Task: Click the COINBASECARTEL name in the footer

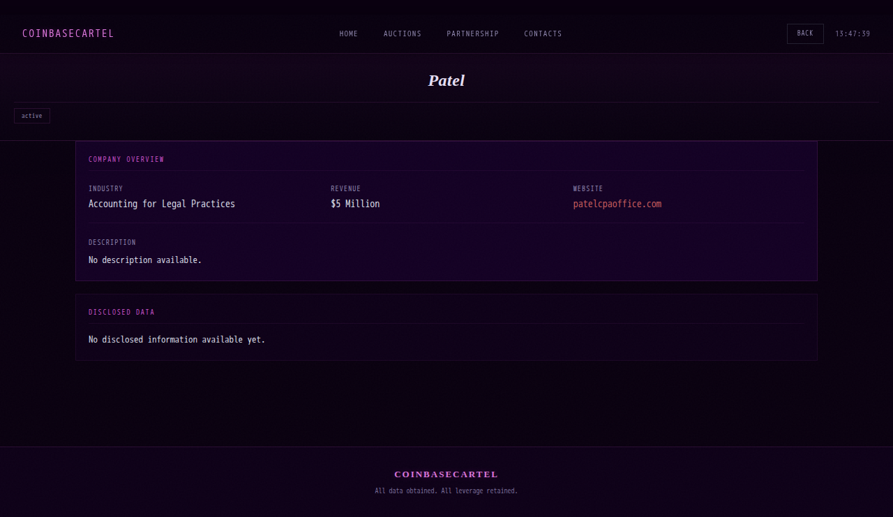Action: pyautogui.click(x=446, y=474)
